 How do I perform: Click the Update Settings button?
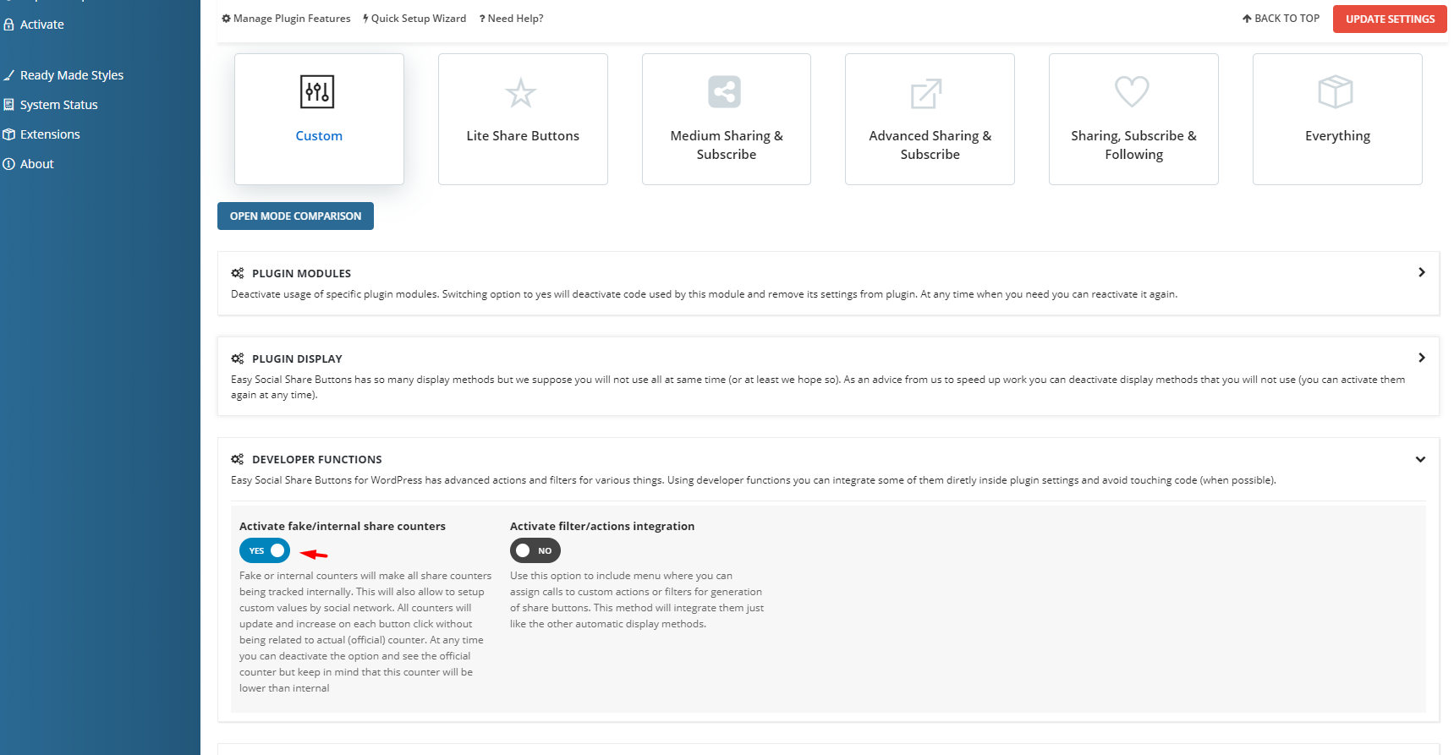1389,19
